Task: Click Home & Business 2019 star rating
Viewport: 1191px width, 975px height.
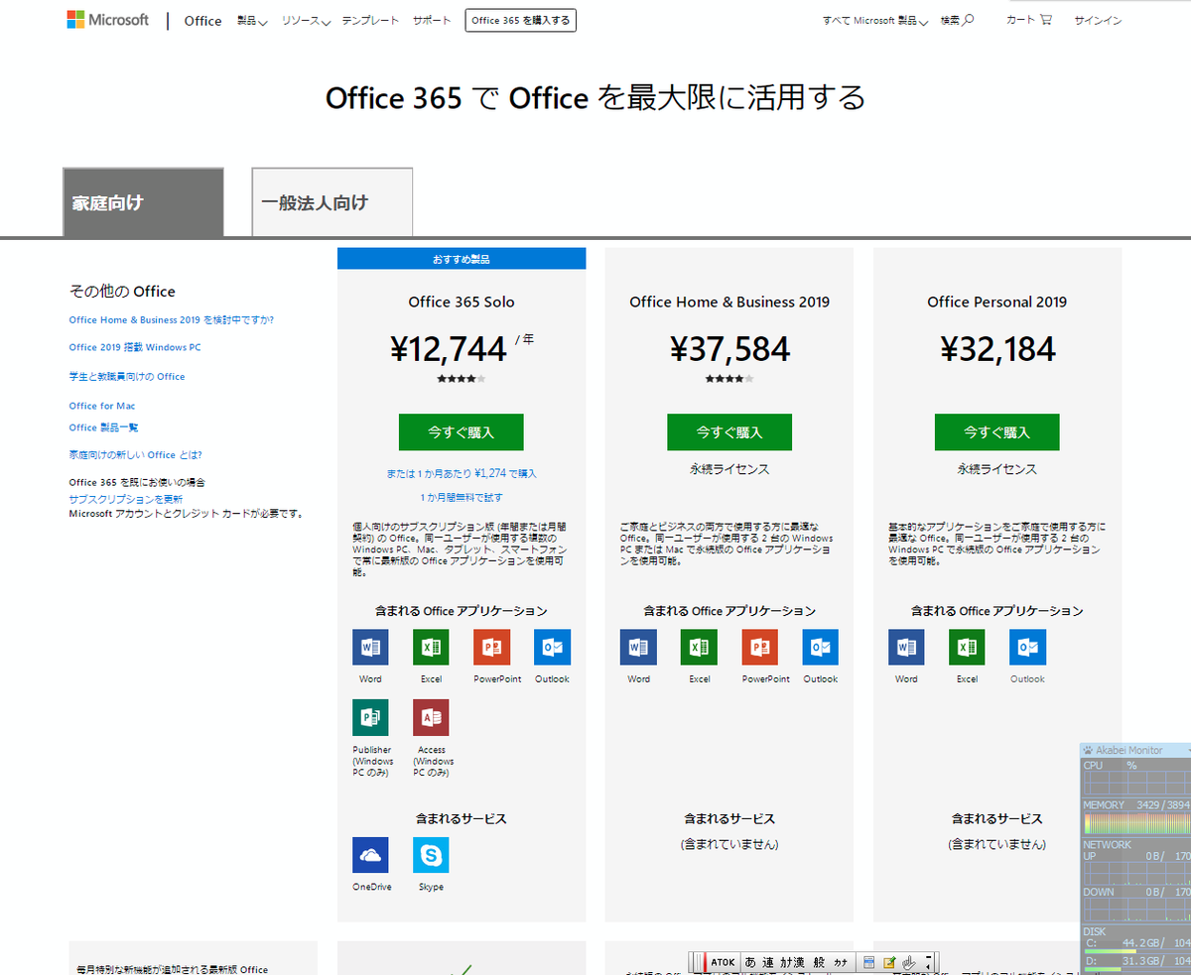Action: pyautogui.click(x=729, y=379)
